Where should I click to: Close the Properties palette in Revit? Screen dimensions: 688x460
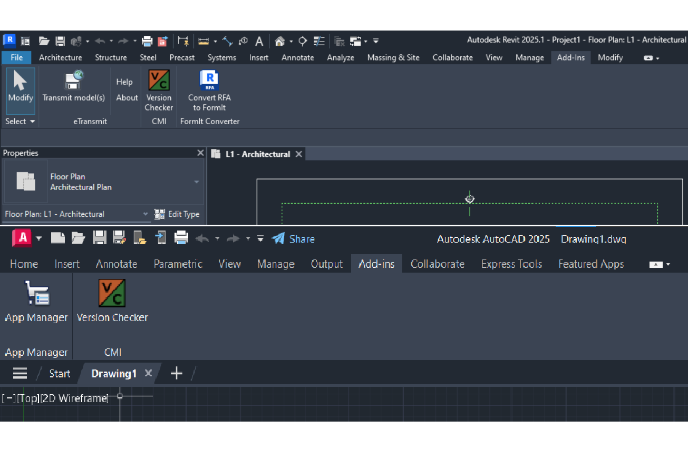200,153
